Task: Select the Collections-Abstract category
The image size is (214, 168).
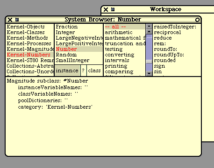Action: click(x=29, y=66)
